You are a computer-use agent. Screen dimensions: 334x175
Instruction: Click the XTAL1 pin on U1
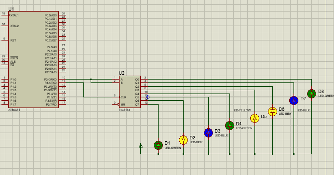14,15
